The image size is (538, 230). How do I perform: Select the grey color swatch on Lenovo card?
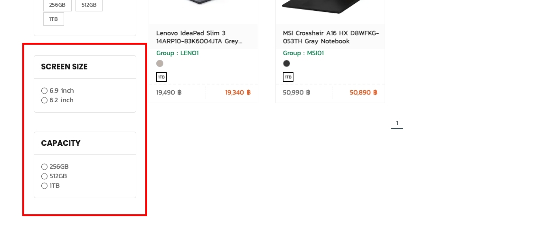[160, 63]
